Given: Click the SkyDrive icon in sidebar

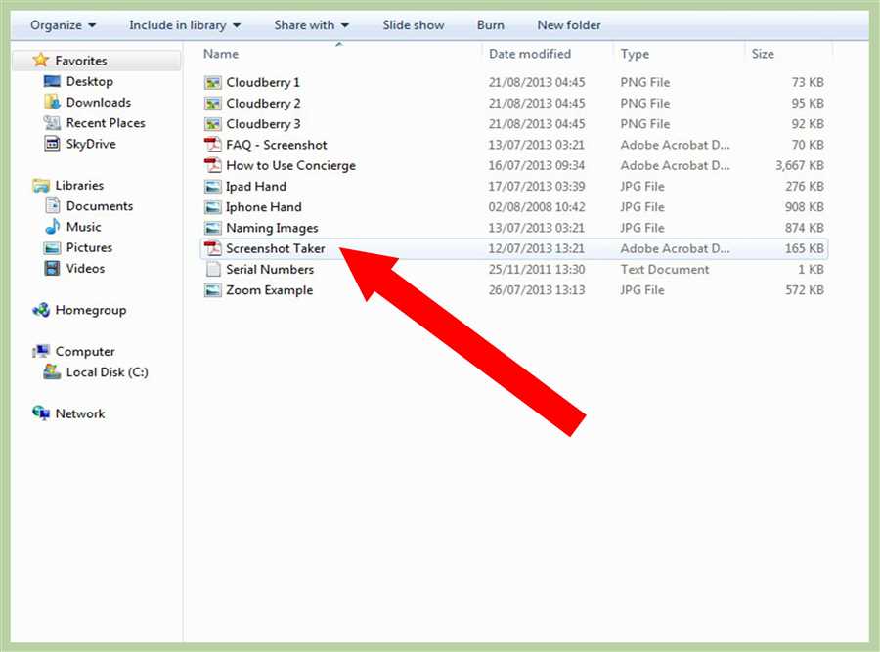Looking at the screenshot, I should pos(52,144).
